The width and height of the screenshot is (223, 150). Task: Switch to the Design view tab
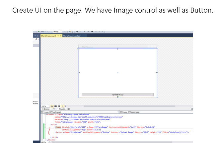pyautogui.click(x=46, y=109)
